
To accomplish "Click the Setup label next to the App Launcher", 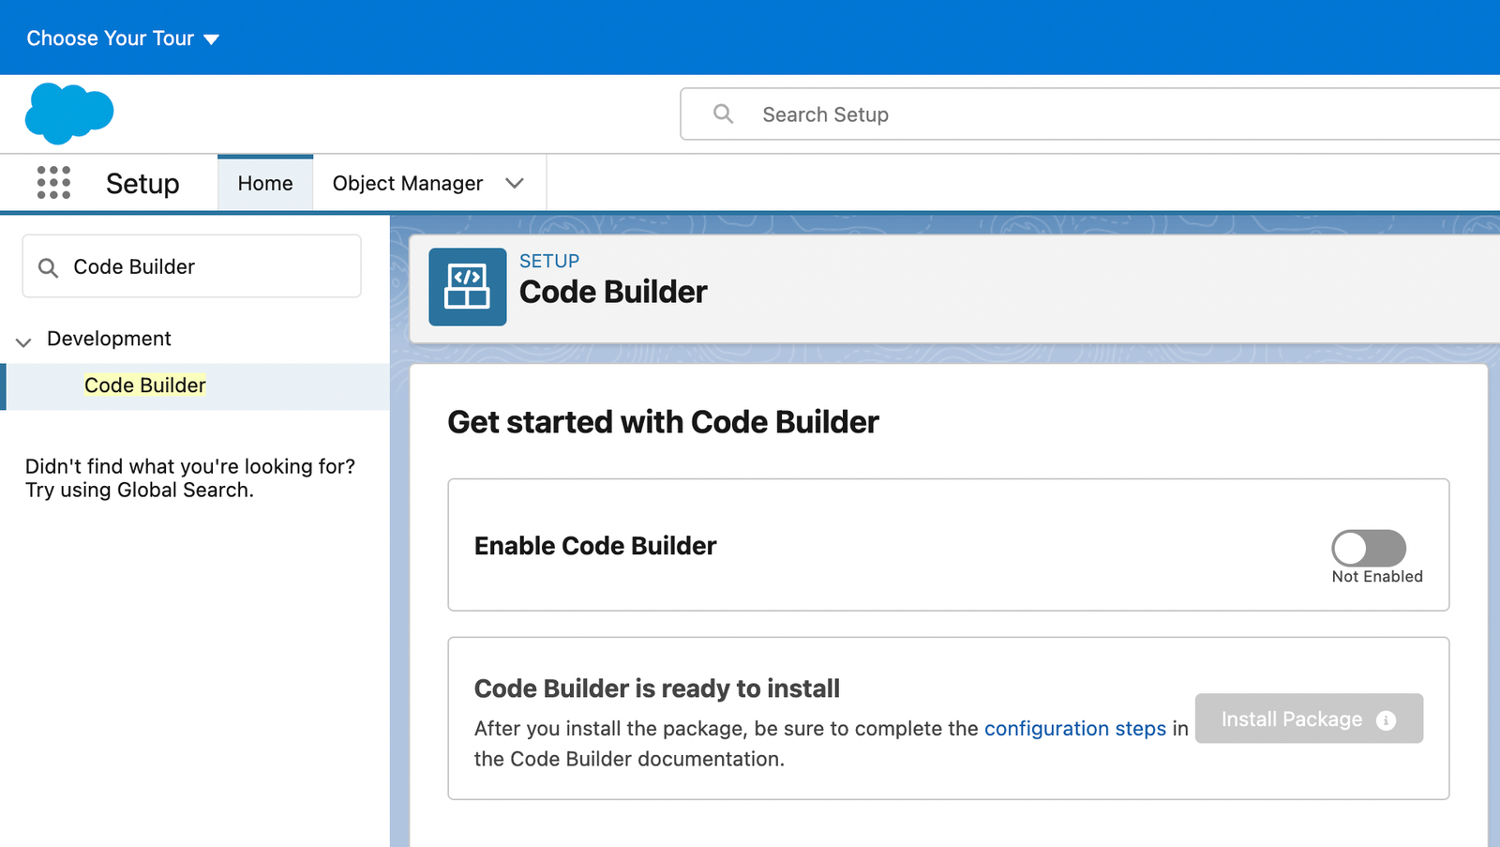I will pos(142,183).
